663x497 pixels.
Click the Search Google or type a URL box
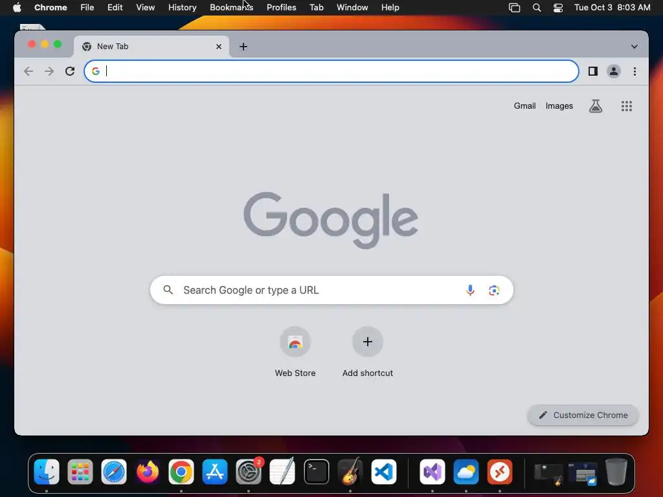point(331,290)
